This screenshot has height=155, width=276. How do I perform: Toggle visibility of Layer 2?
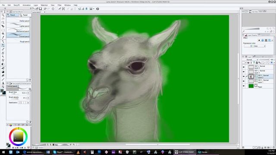244,77
